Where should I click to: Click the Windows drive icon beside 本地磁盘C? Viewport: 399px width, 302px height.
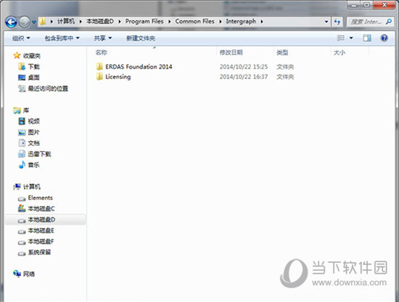click(x=22, y=209)
